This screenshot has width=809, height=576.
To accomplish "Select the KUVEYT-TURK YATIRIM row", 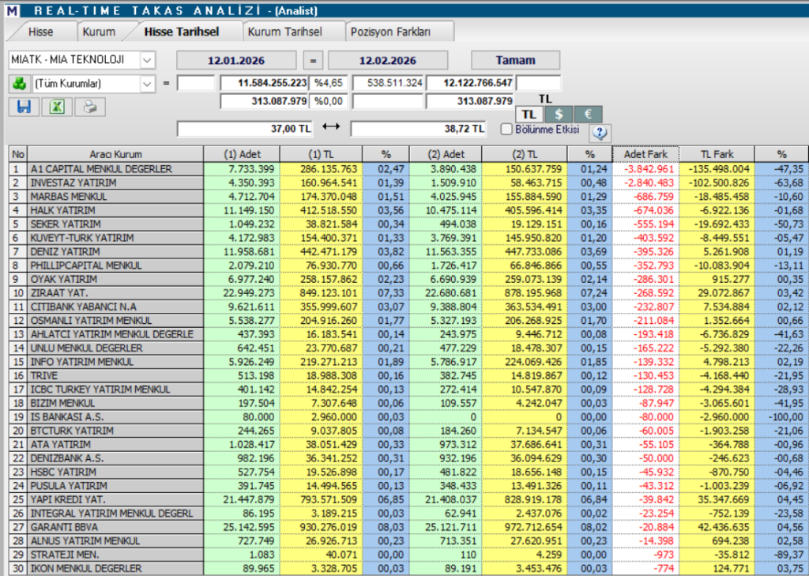I will [x=408, y=238].
